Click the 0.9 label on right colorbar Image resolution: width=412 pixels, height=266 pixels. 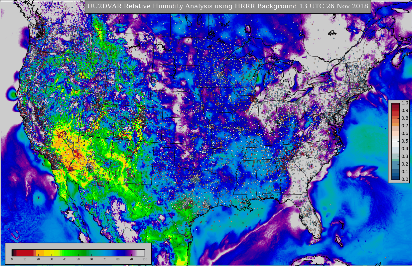pyautogui.click(x=405, y=110)
